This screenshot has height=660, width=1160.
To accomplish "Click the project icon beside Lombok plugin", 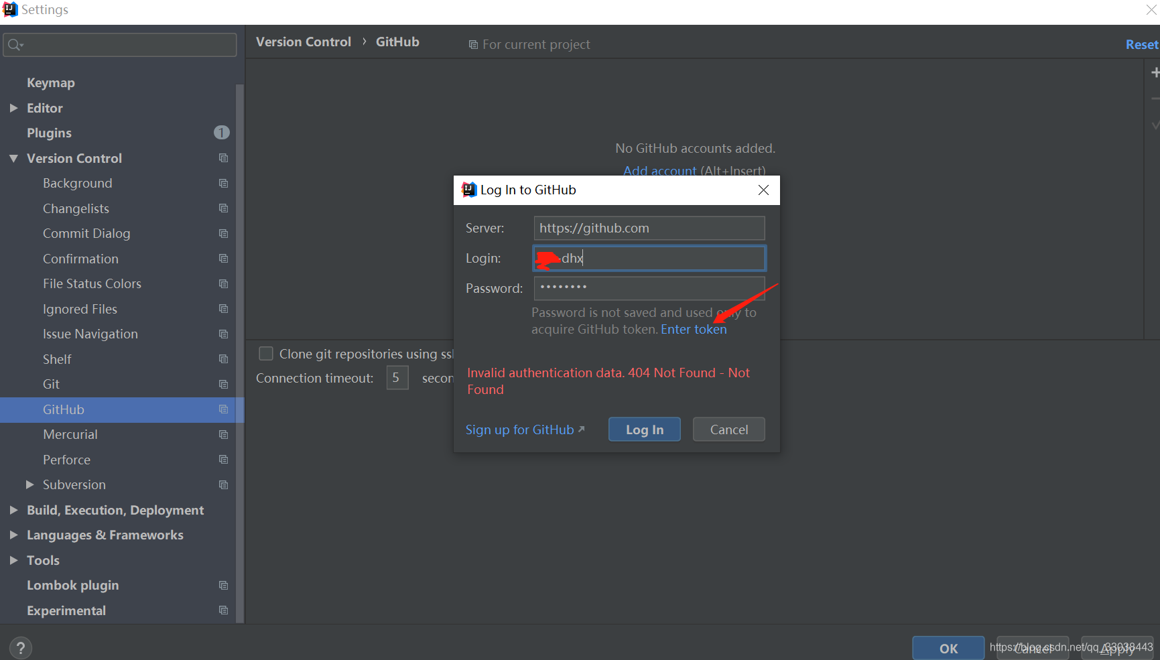I will pos(223,585).
